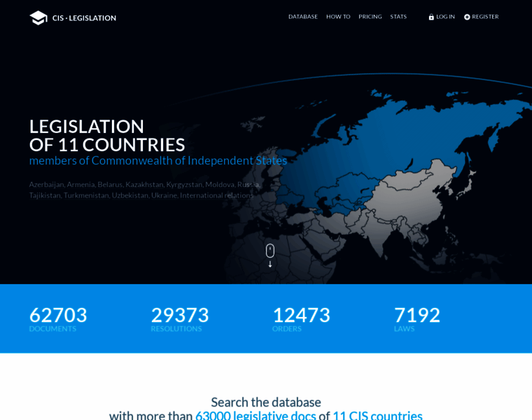Click the 29373 Resolutions counter

point(180,319)
